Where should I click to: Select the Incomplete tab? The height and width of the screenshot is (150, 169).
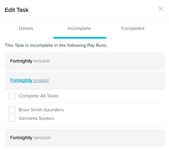click(79, 28)
